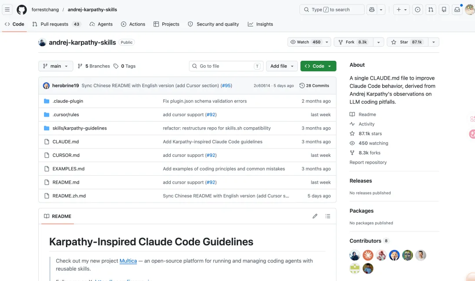This screenshot has height=281, width=475.
Task: Click the GitHub logo to go home
Action: pyautogui.click(x=22, y=10)
